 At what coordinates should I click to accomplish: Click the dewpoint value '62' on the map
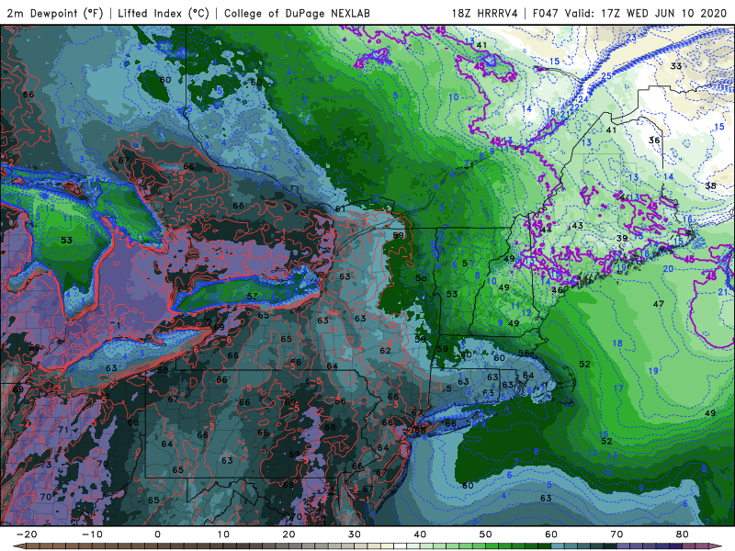tap(385, 351)
